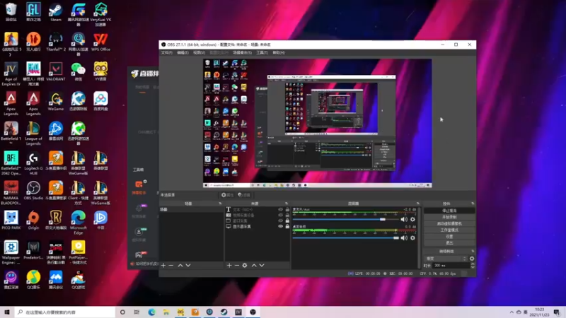Remove the selected source with the minus button
566x318 pixels.
237,266
